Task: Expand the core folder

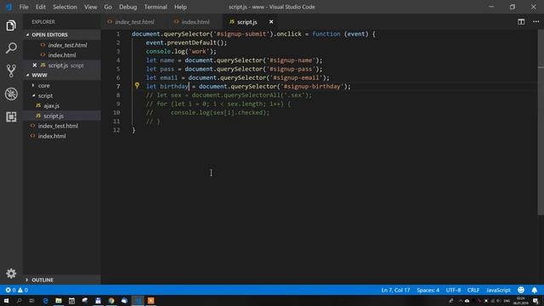Action: [x=43, y=85]
